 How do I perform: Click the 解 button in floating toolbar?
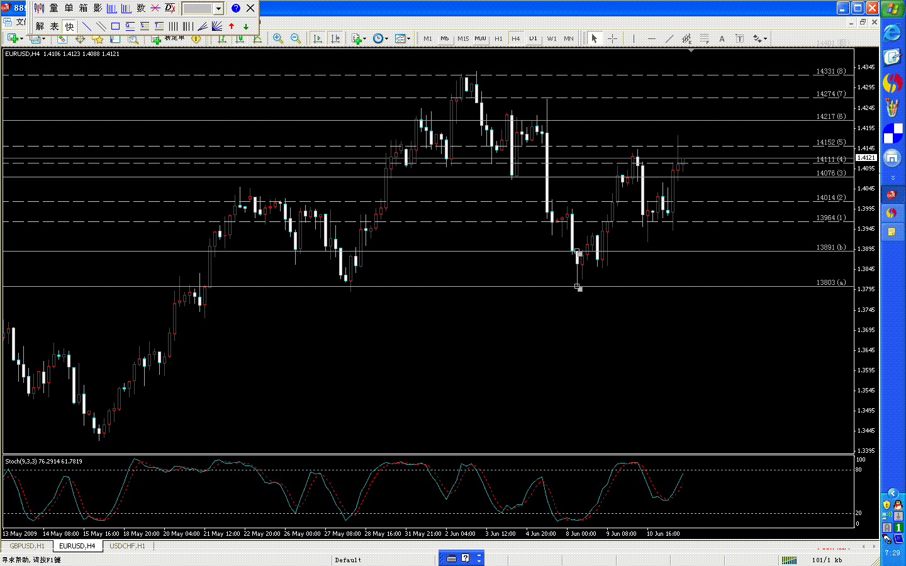pyautogui.click(x=40, y=26)
